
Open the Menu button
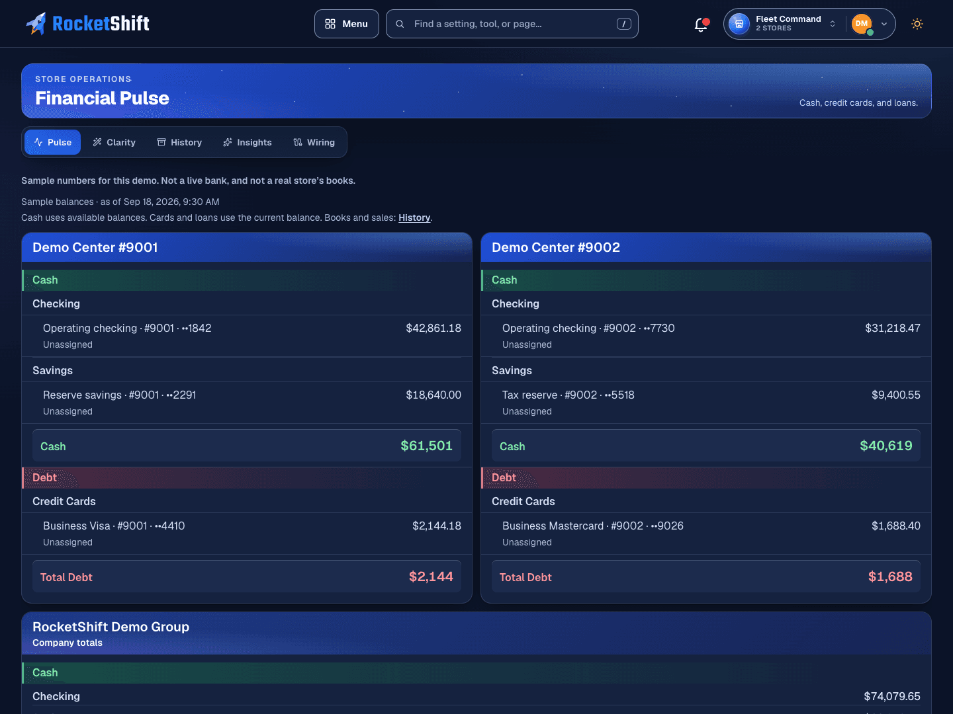click(347, 24)
